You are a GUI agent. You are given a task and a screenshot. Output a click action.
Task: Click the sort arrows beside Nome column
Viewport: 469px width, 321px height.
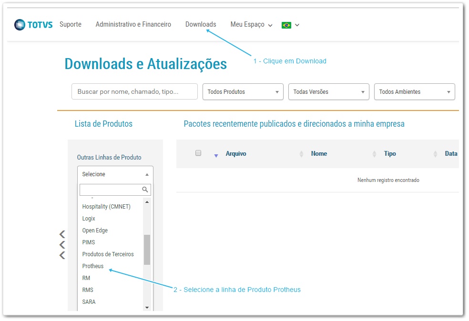point(374,154)
